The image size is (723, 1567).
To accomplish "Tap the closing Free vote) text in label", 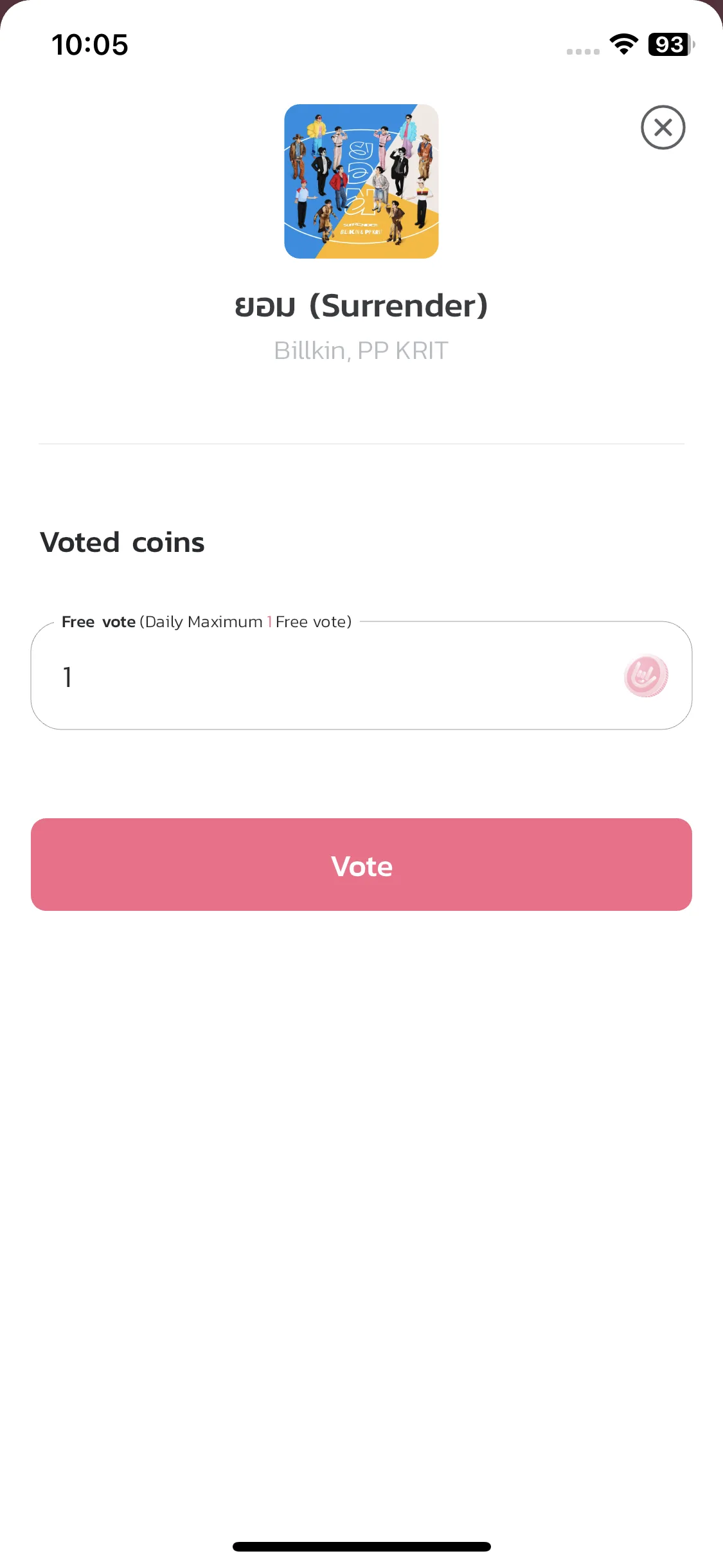I will pos(314,622).
